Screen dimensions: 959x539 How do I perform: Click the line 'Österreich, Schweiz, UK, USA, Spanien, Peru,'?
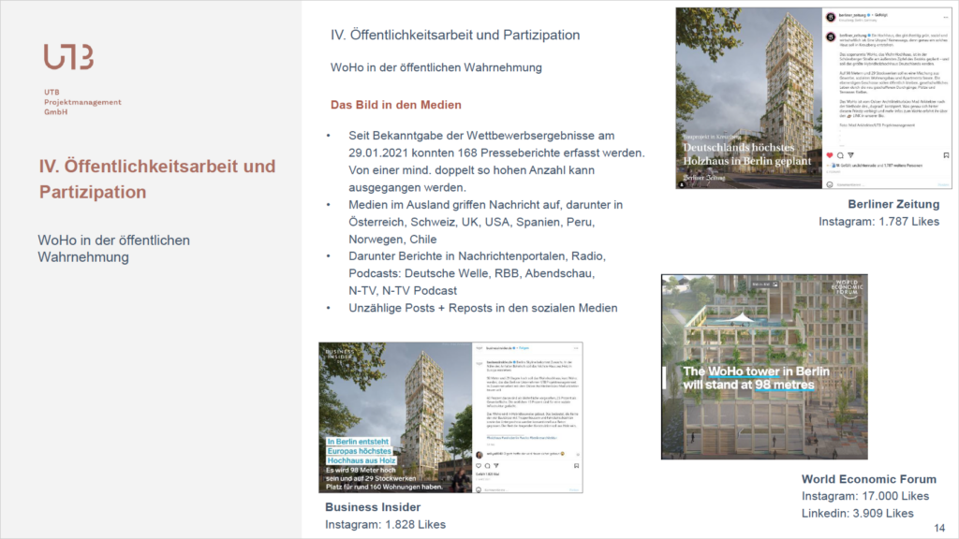point(472,222)
